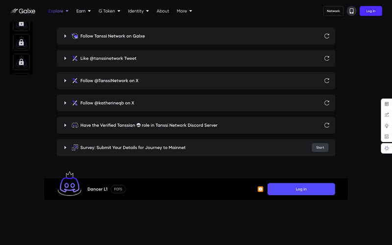
Task: Open the Identity dropdown menu
Action: [138, 11]
